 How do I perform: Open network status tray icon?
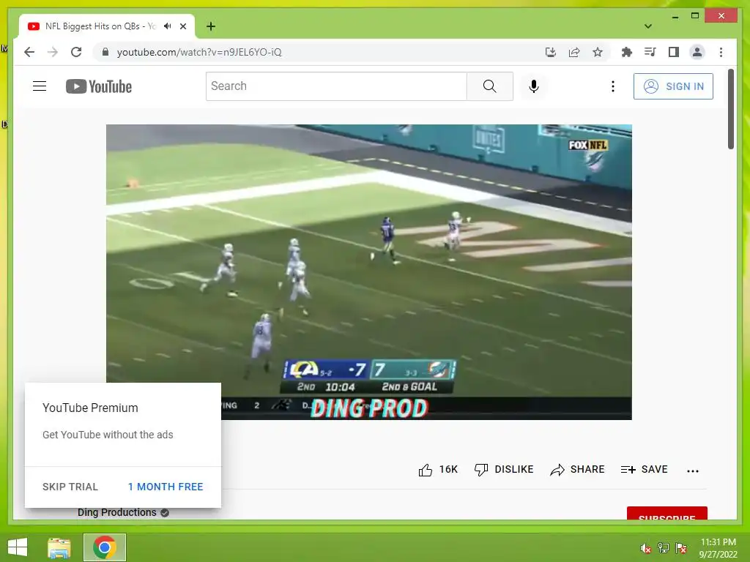(664, 547)
